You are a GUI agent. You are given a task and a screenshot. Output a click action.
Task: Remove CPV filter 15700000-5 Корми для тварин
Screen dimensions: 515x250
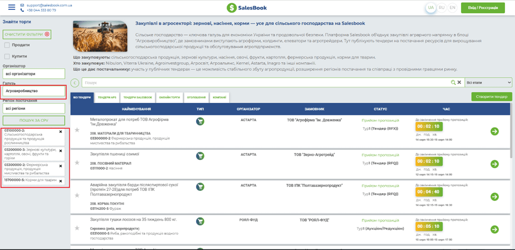coord(60,181)
